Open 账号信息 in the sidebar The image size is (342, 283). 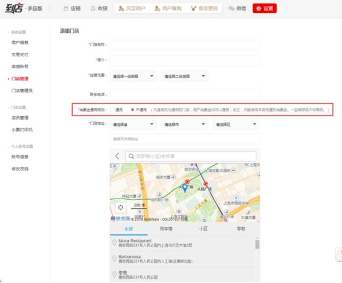click(x=20, y=157)
